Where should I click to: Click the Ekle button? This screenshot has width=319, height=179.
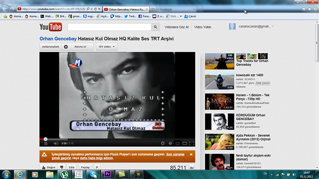click(72, 167)
